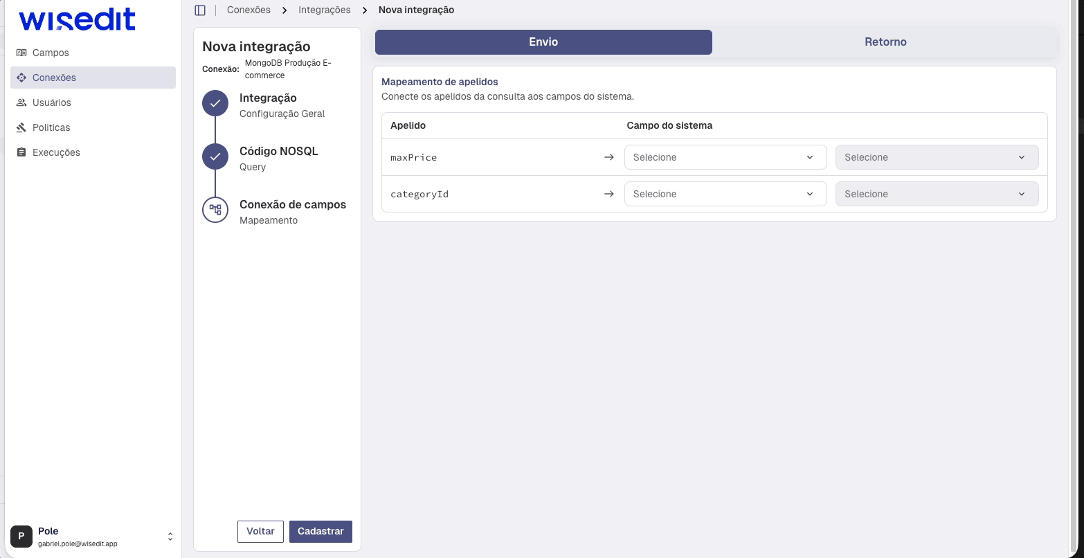Click the Conexão de campos step icon
Viewport: 1084px width, 558px height.
215,210
